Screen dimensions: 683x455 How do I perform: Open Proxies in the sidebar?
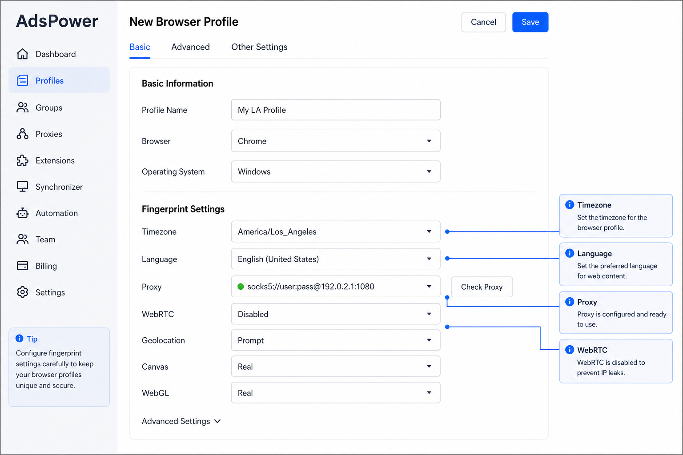(59, 134)
